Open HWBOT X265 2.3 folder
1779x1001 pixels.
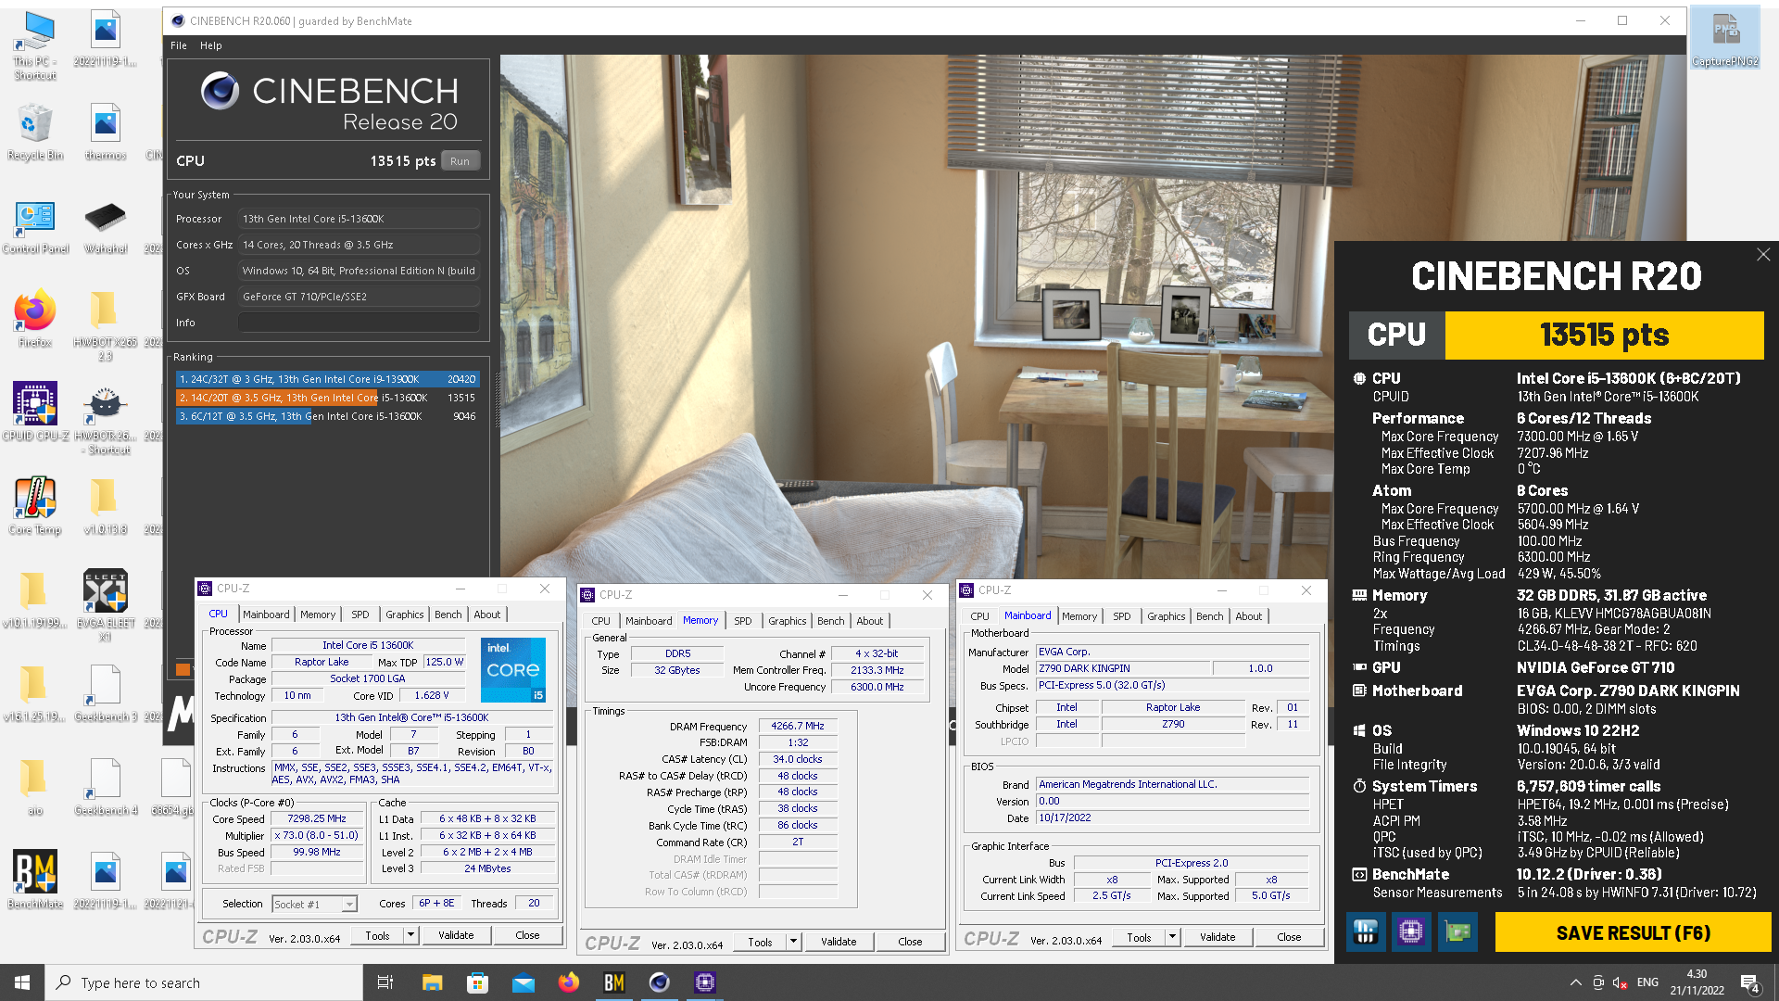pyautogui.click(x=106, y=324)
